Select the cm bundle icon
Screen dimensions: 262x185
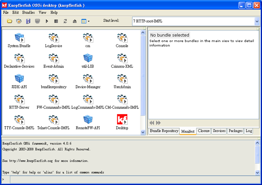pos(88,37)
